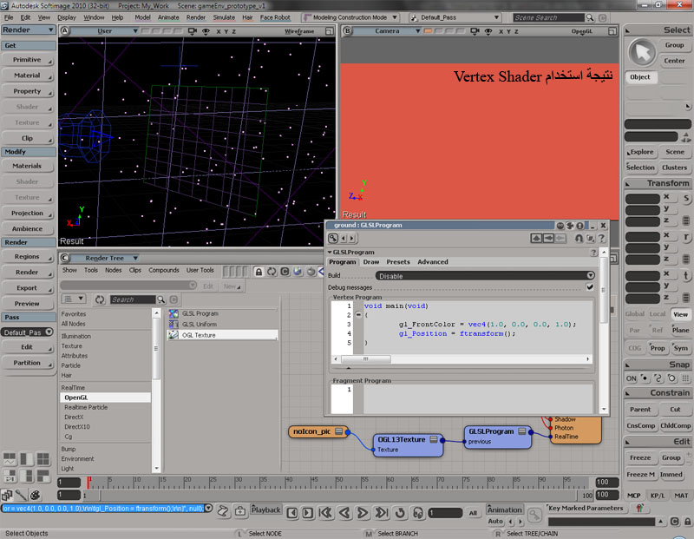The height and width of the screenshot is (539, 694).
Task: Open the Render module dropdown
Action: coord(29,30)
